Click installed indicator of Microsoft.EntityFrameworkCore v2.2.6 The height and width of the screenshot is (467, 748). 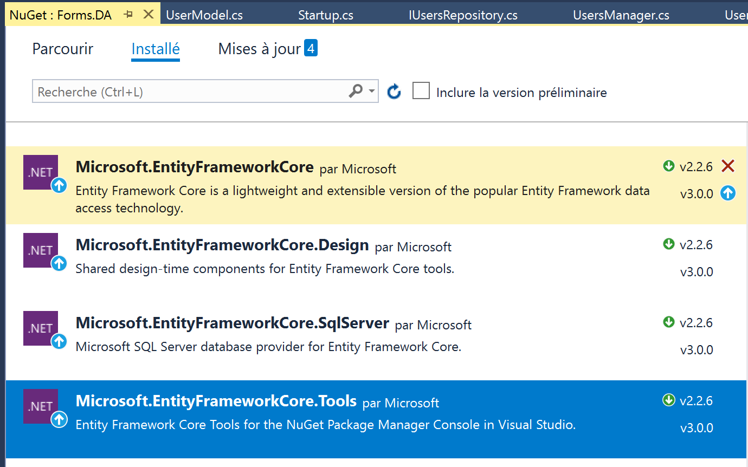(x=669, y=166)
